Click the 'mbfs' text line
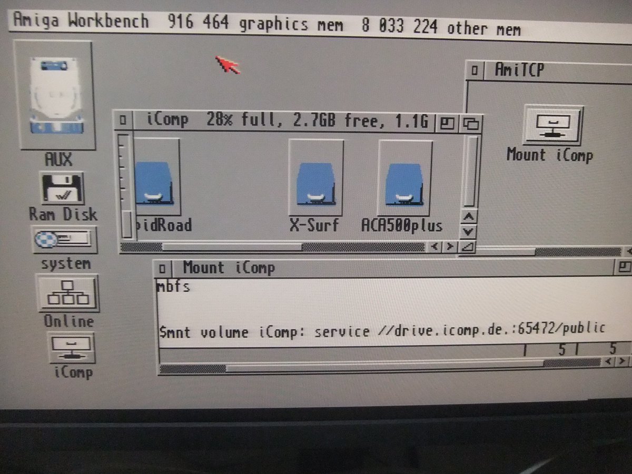632x474 pixels. (x=173, y=287)
